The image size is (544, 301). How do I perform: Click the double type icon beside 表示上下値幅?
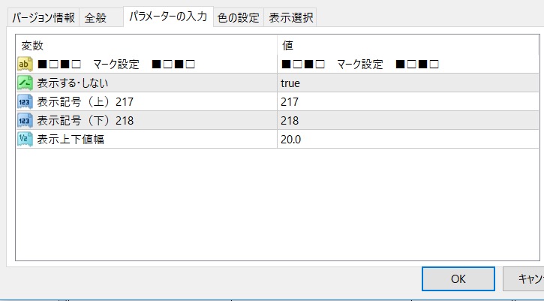tap(25, 139)
